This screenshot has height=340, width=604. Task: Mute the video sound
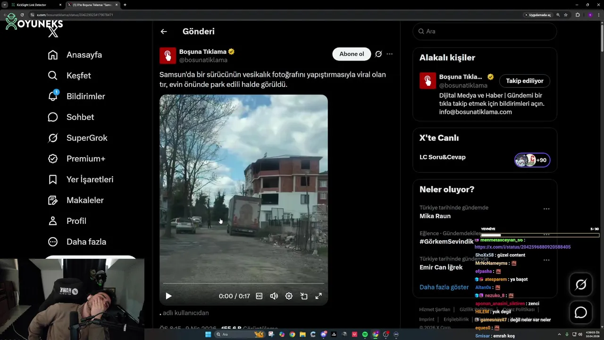[x=274, y=296]
